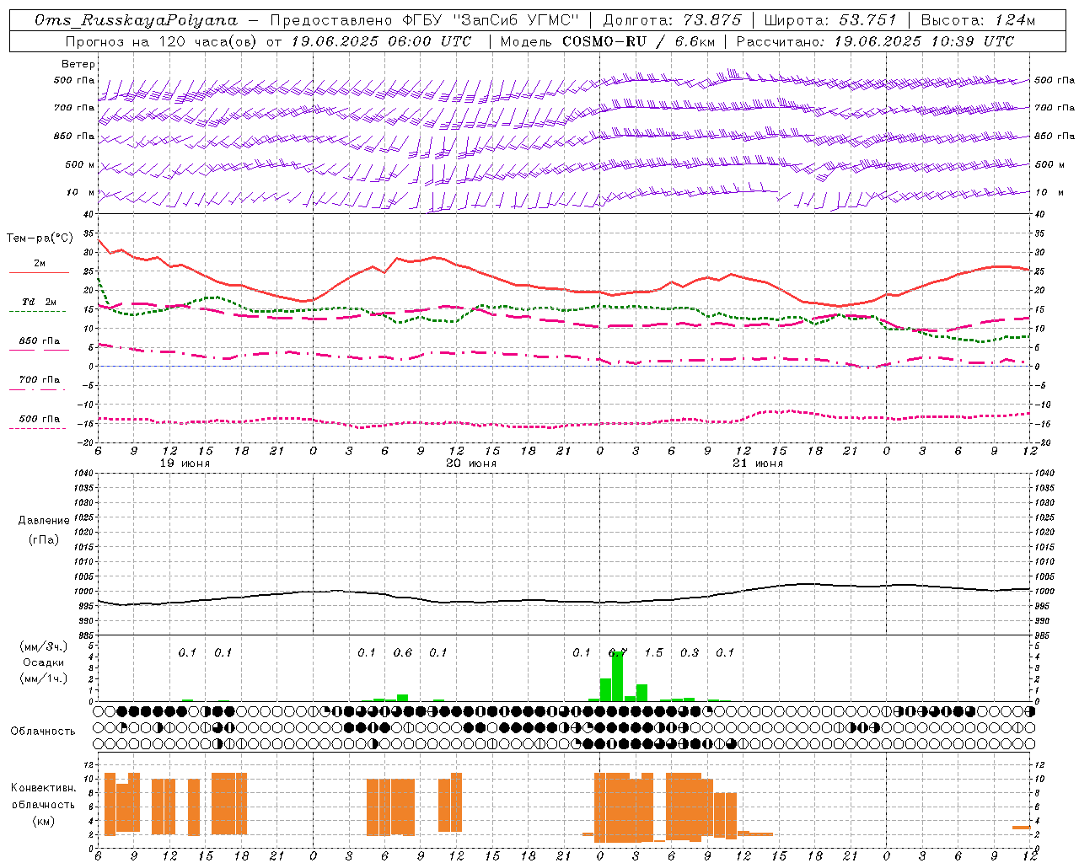Click the 850 гПа temperature legend entry
Image resolution: width=1079 pixels, height=863 pixels.
(x=40, y=340)
